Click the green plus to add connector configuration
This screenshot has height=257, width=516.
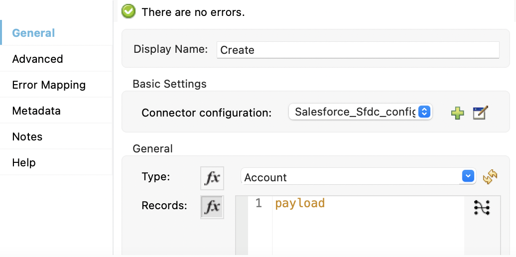pos(457,113)
